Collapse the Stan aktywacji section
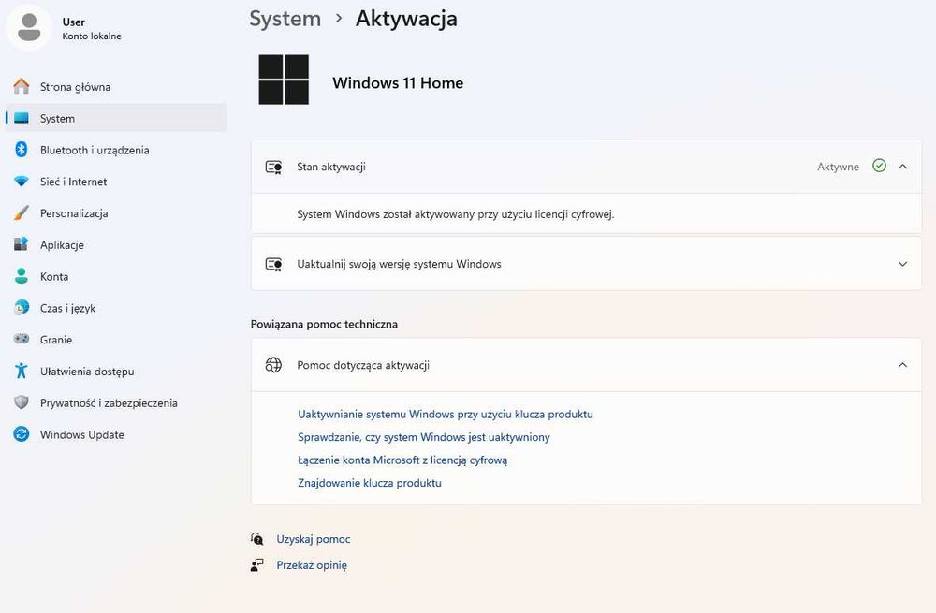Image resolution: width=936 pixels, height=613 pixels. 902,167
